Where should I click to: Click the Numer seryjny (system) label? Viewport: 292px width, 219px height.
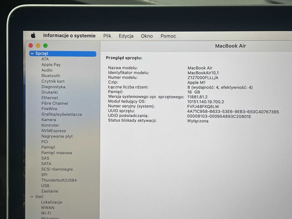pyautogui.click(x=131, y=106)
